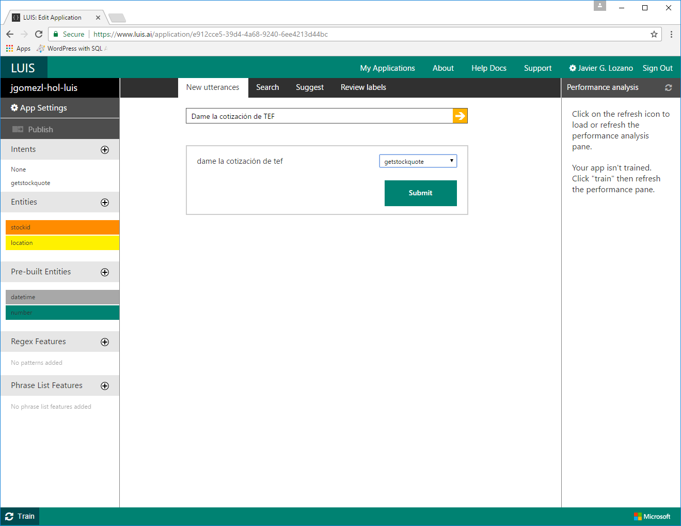Click the Sign Out link
Viewport: 681px width, 526px height.
point(657,68)
